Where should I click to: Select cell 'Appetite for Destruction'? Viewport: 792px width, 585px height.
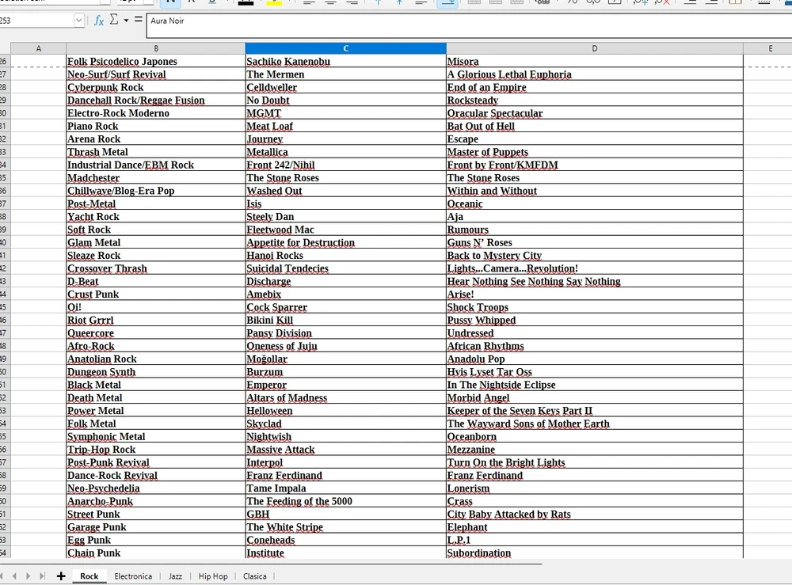(x=345, y=242)
